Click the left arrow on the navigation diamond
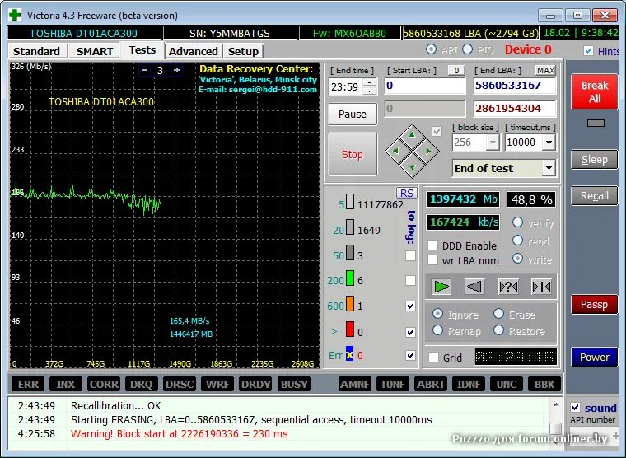Image resolution: width=626 pixels, height=458 pixels. tap(395, 151)
